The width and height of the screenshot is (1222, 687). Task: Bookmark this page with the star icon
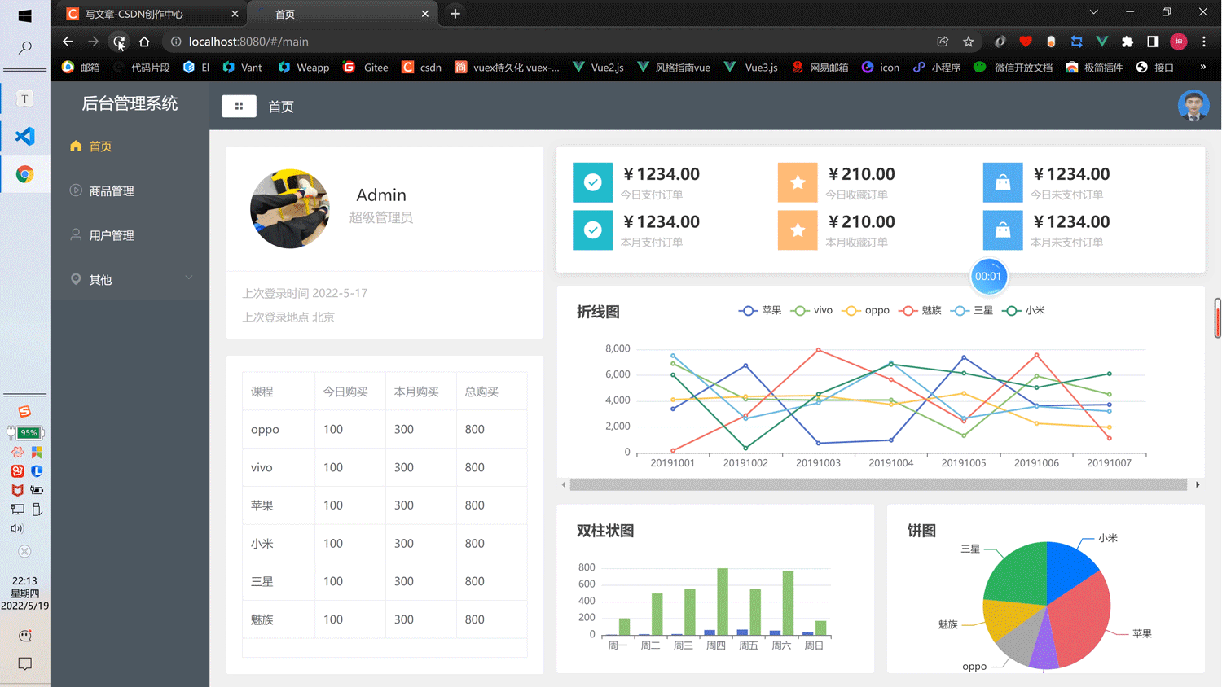point(969,42)
